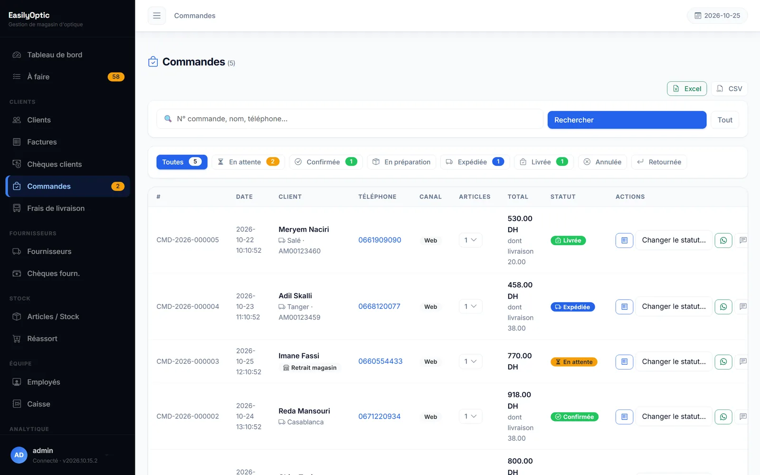The height and width of the screenshot is (475, 760).
Task: Click the Tout button
Action: pos(725,120)
